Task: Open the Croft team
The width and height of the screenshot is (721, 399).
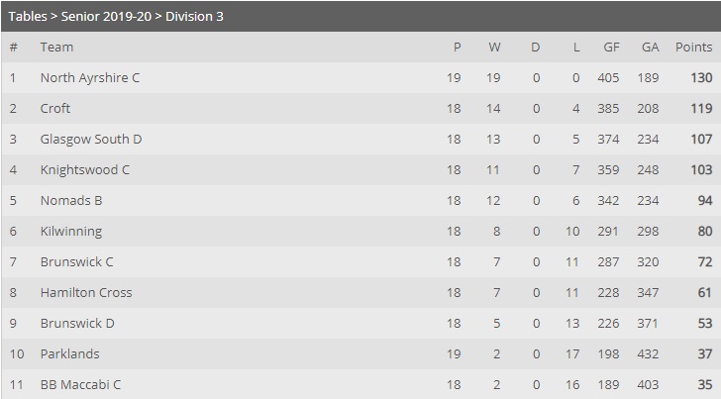Action: coord(55,109)
